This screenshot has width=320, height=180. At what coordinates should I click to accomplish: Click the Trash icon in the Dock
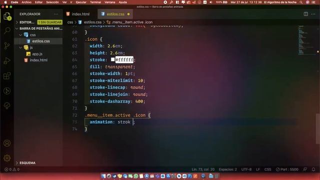coord(216,176)
